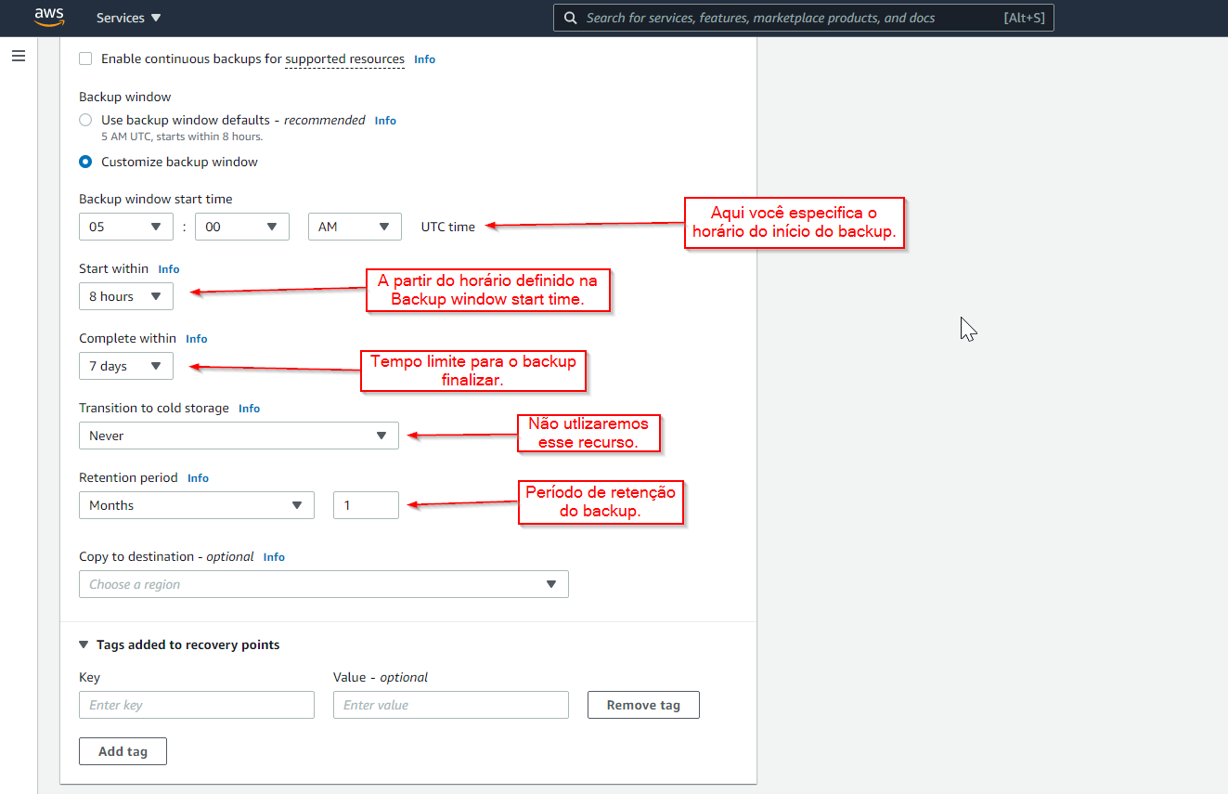Select Use backup window defaults radio
1228x794 pixels.
(x=85, y=120)
